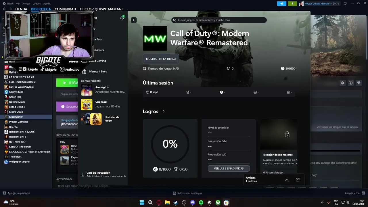
Task: Open Windows Start menu
Action: [142, 202]
